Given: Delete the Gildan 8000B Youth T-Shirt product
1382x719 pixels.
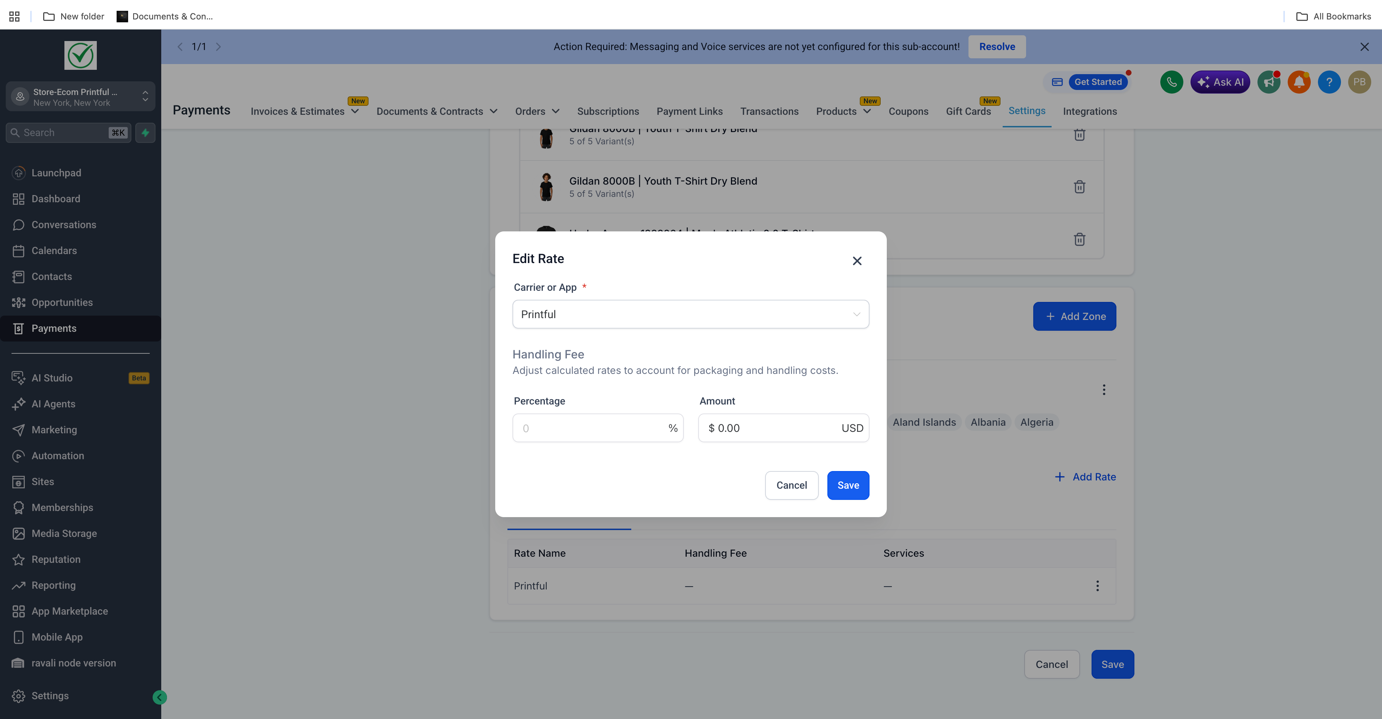Looking at the screenshot, I should click(x=1079, y=187).
